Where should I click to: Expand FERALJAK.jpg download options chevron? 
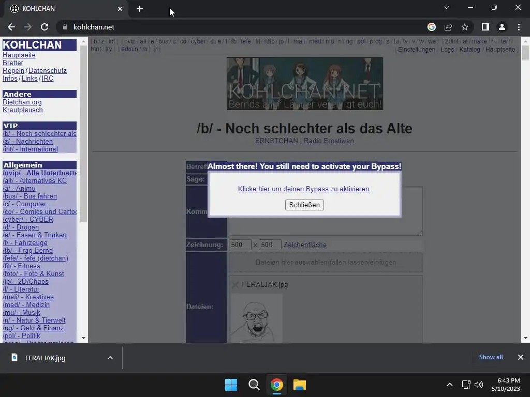point(110,358)
